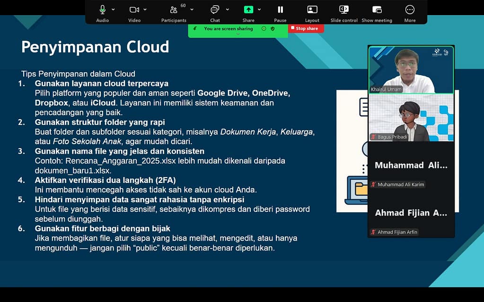This screenshot has height=302, width=484.
Task: Expand Share options arrow
Action: tap(259, 9)
